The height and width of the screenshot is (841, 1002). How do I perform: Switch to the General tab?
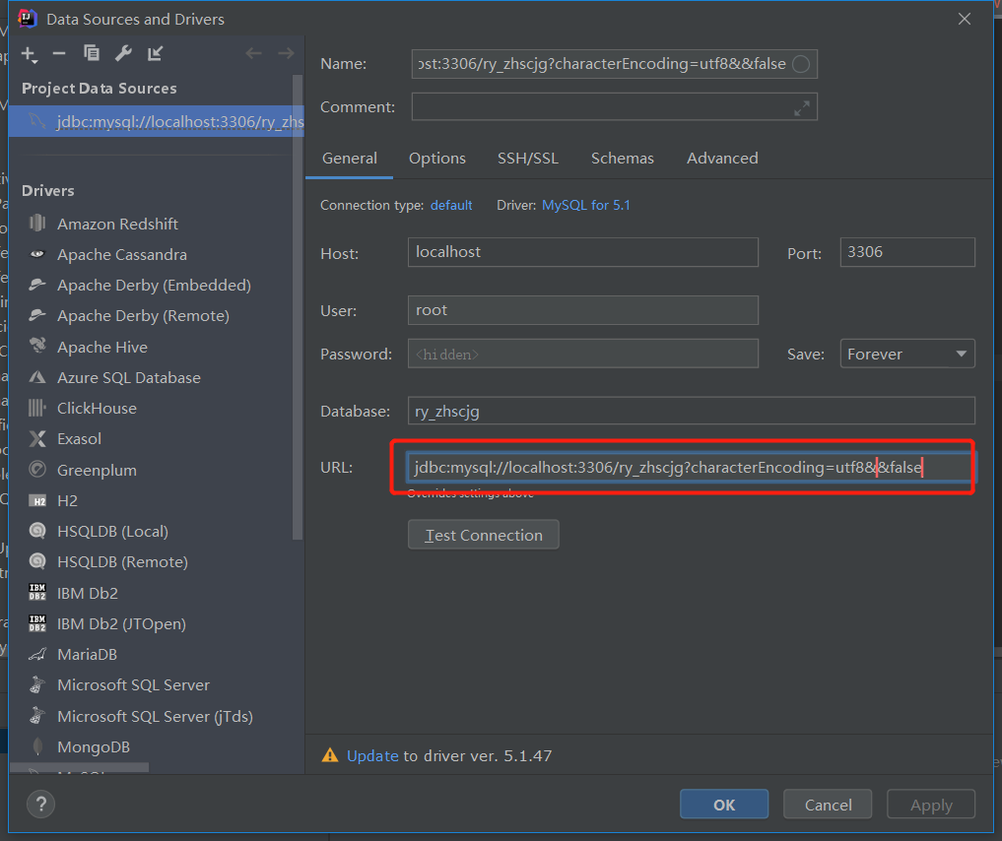tap(350, 159)
